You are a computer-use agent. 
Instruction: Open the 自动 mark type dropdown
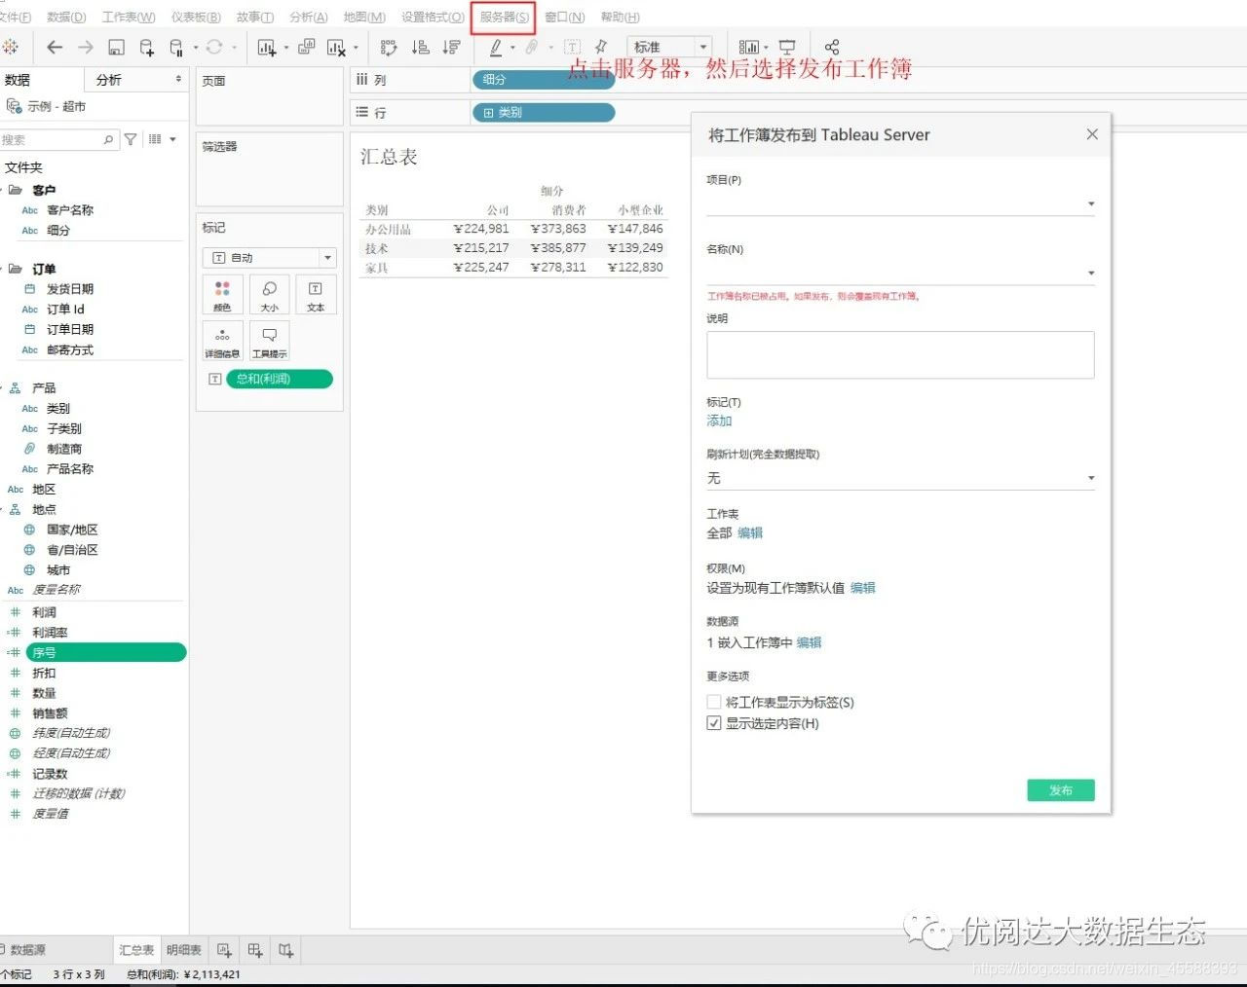269,258
